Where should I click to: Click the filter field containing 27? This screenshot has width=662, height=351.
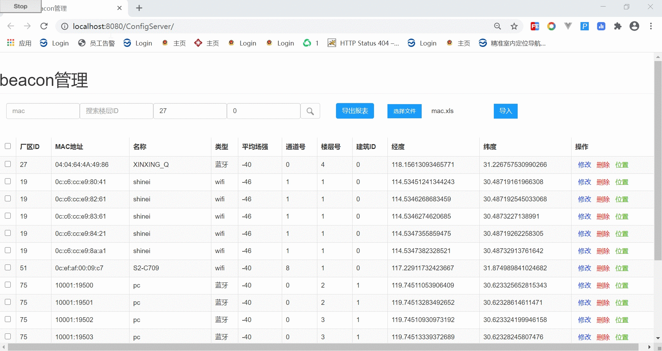click(190, 111)
